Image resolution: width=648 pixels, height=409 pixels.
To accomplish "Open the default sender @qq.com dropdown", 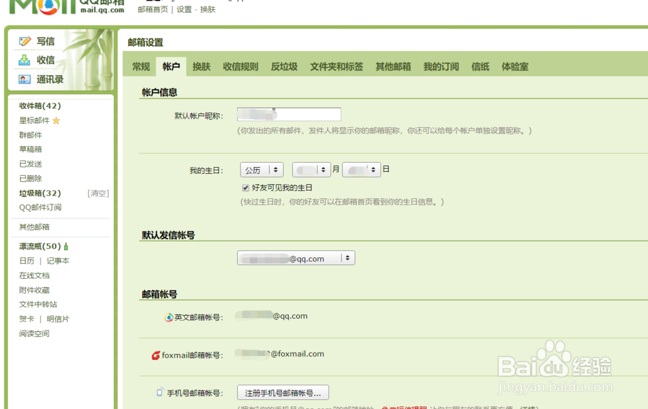I will 296,258.
